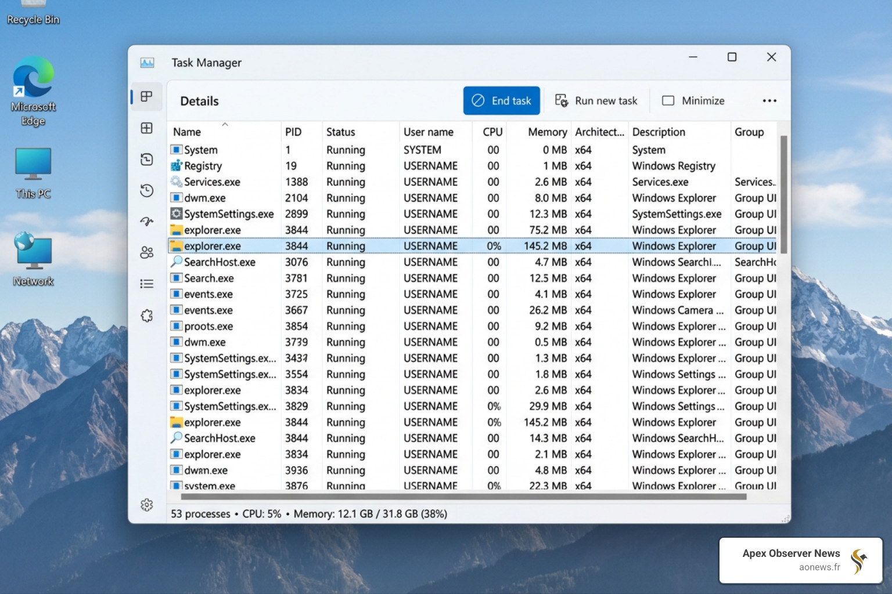Show the Users view
Viewport: 892px width, 594px height.
[146, 252]
